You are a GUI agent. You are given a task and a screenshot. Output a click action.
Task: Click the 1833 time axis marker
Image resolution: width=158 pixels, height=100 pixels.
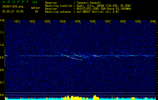pos(47,21)
